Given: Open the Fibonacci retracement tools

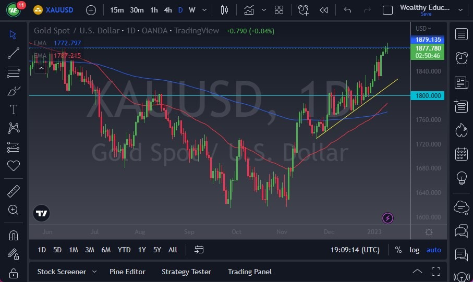Looking at the screenshot, I should (13, 72).
